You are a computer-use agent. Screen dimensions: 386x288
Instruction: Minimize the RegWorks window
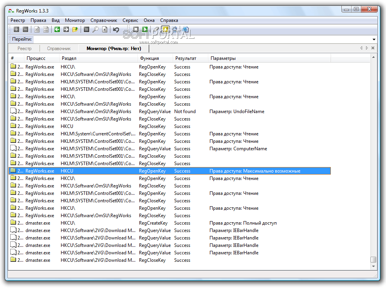[x=346, y=9]
